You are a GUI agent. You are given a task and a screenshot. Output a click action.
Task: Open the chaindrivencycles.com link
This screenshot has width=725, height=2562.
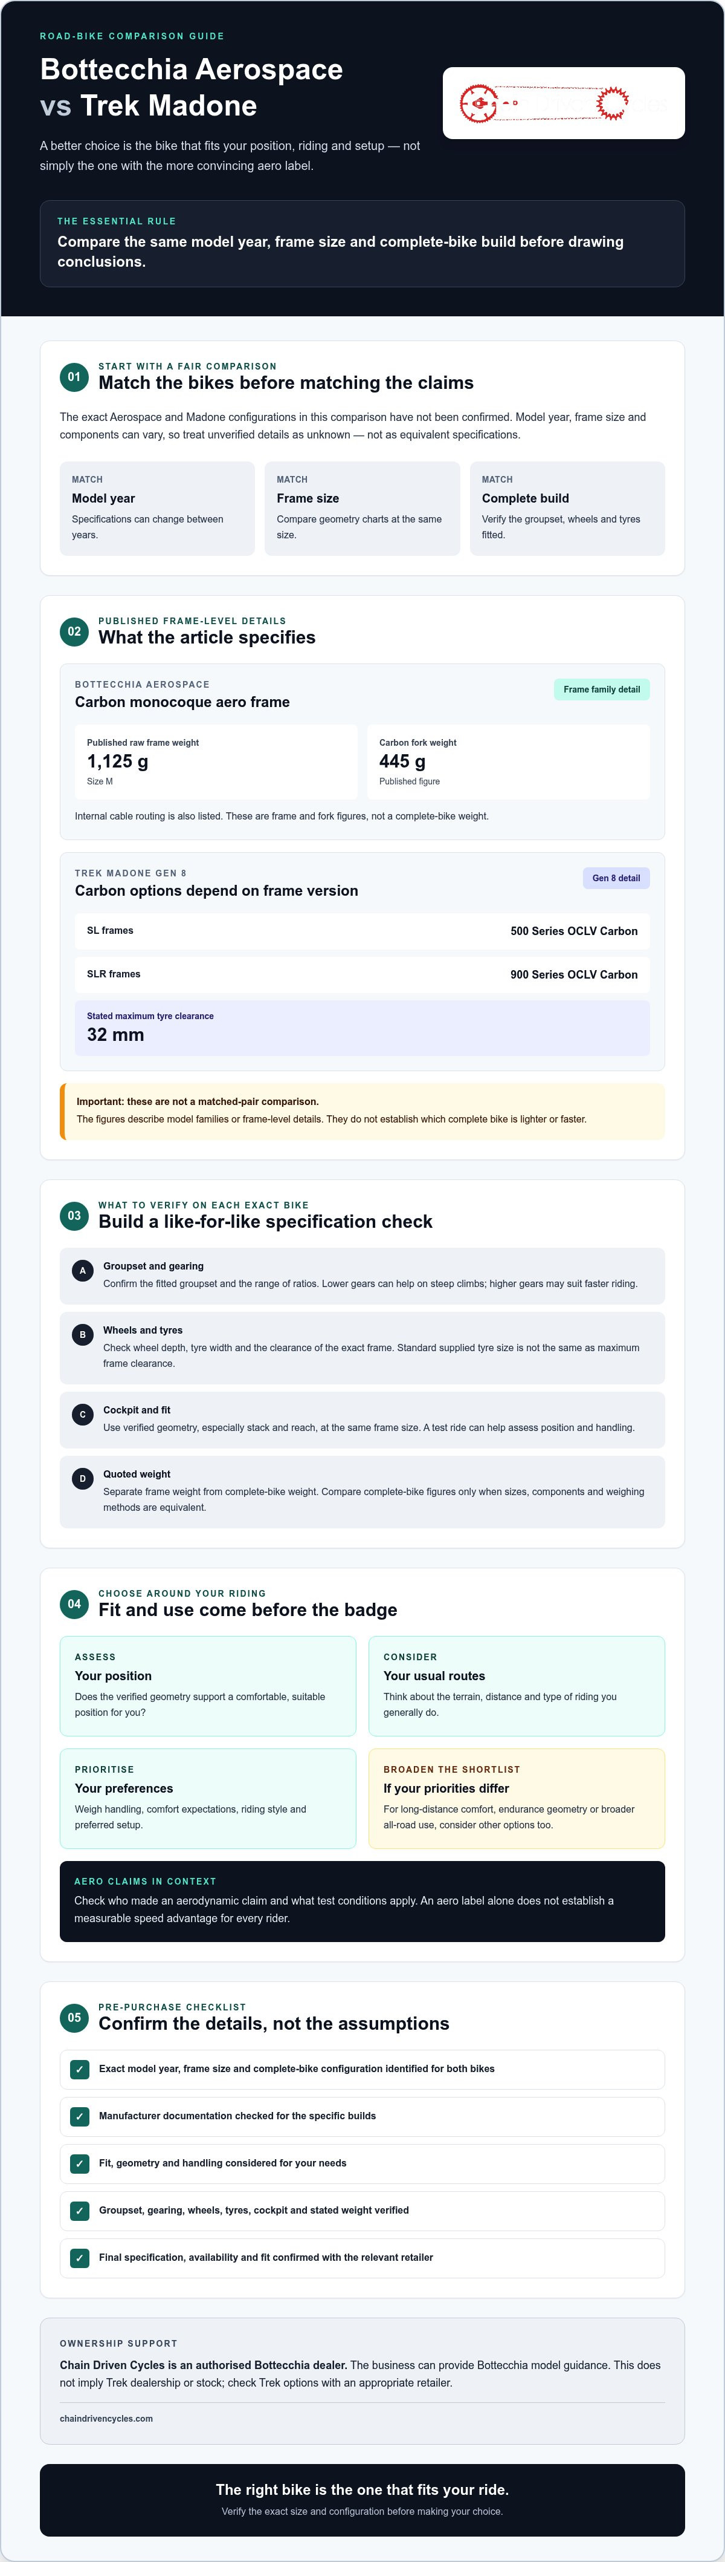(x=106, y=2418)
